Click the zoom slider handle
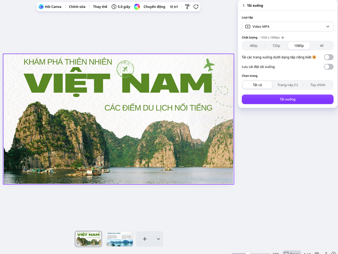 [248, 253]
